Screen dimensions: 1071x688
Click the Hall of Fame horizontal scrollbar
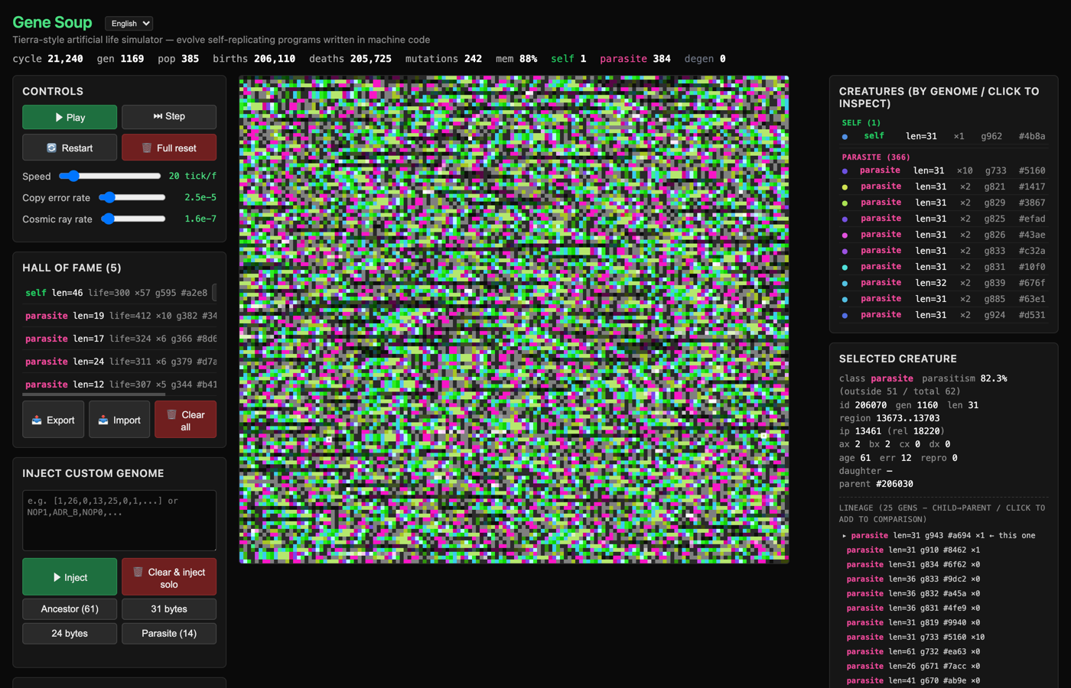(x=93, y=394)
